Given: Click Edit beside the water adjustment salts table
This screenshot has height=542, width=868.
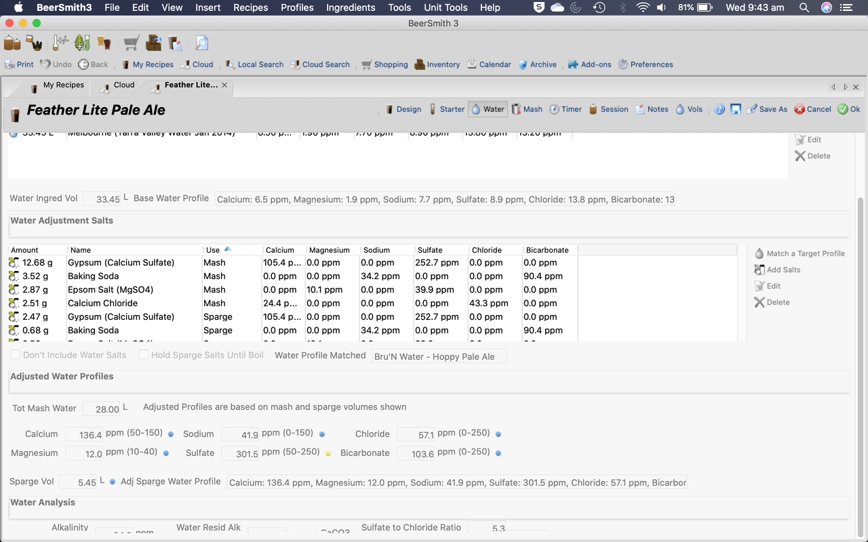Looking at the screenshot, I should click(x=767, y=286).
